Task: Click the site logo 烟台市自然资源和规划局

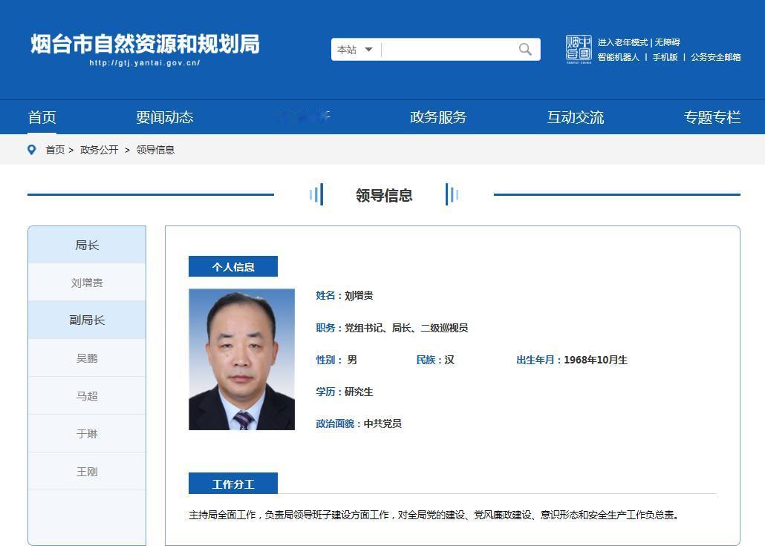Action: (x=145, y=46)
